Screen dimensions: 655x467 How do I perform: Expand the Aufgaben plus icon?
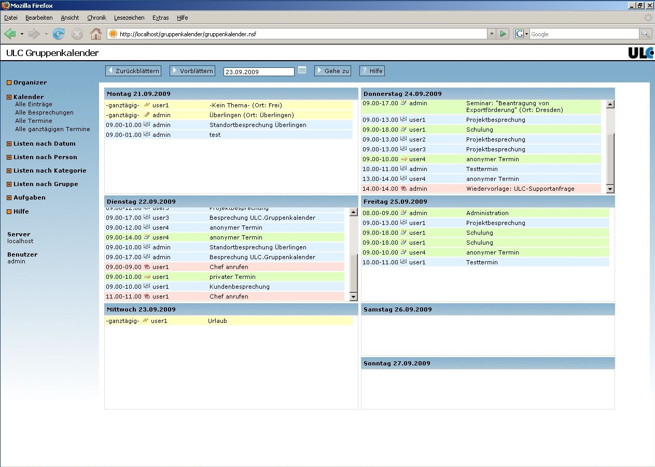tap(9, 197)
